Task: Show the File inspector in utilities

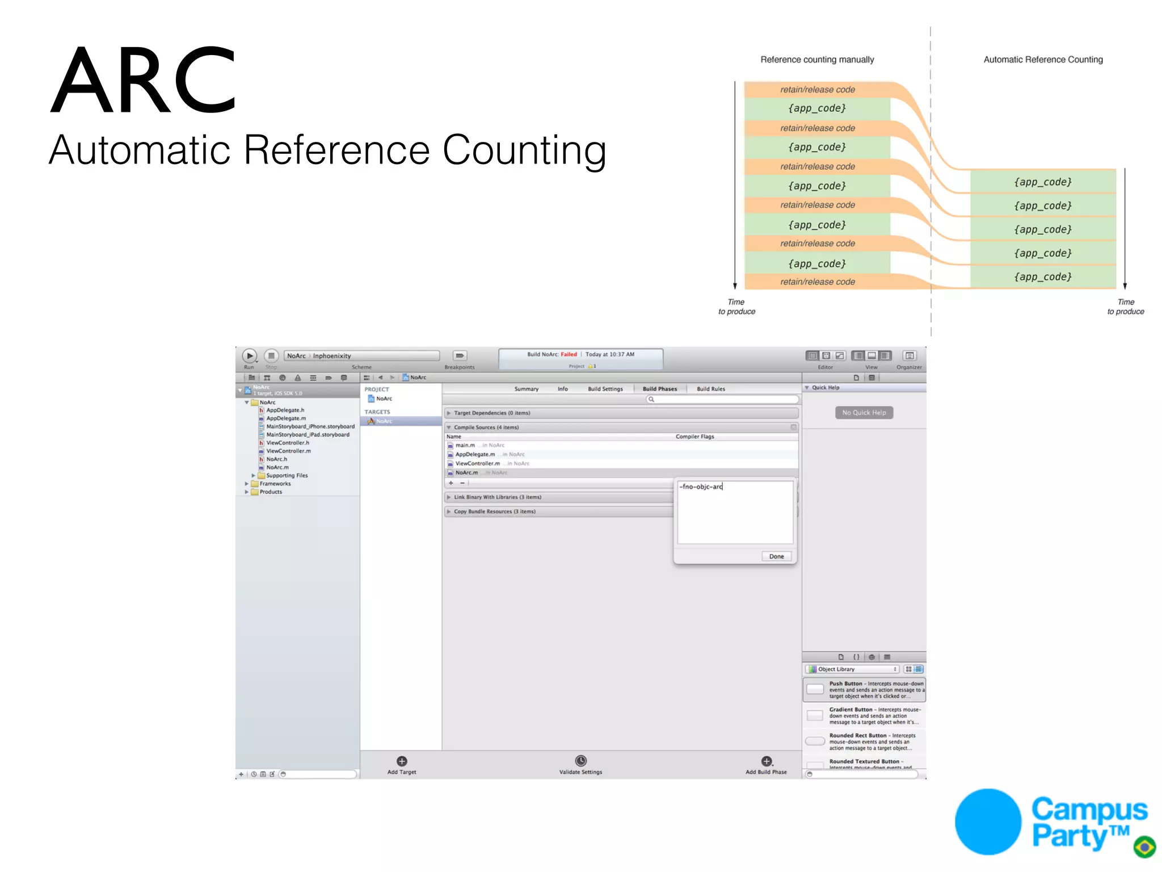Action: pyautogui.click(x=856, y=378)
